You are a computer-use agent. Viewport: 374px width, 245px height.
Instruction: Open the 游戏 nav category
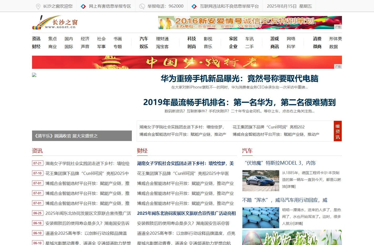pos(275,39)
